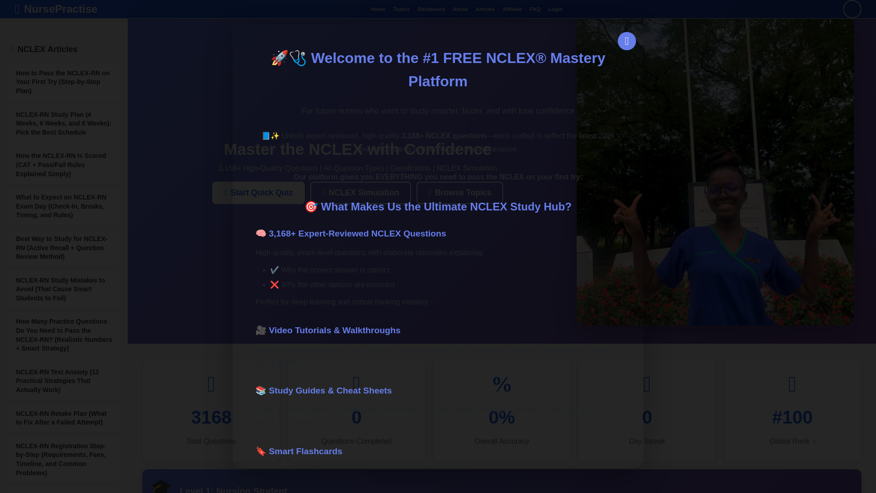The width and height of the screenshot is (876, 493).
Task: Open How the NCLEX-RN Is Scored article
Action: pyautogui.click(x=63, y=165)
